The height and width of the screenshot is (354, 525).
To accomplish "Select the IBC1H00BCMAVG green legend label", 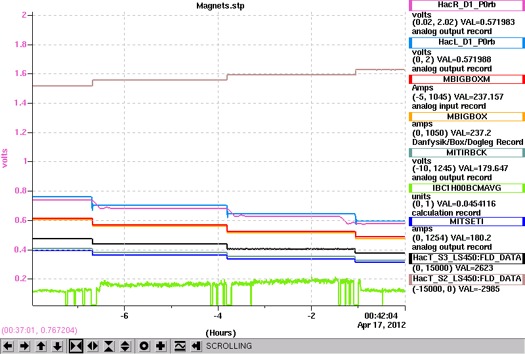I will [467, 188].
